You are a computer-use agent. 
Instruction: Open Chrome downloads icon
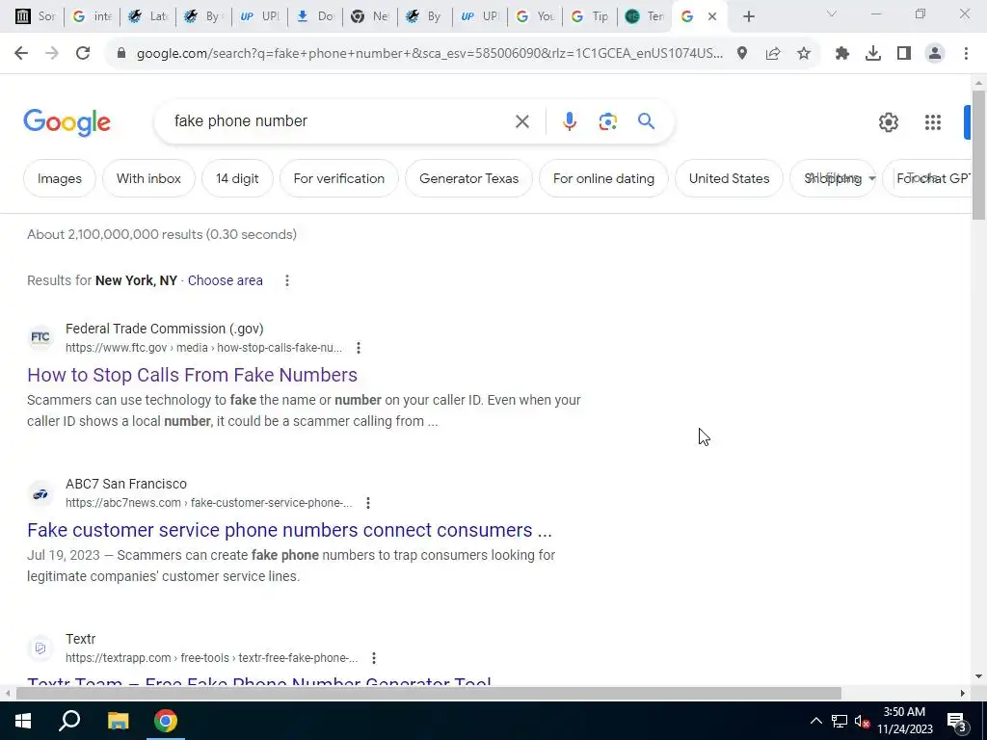pyautogui.click(x=873, y=54)
